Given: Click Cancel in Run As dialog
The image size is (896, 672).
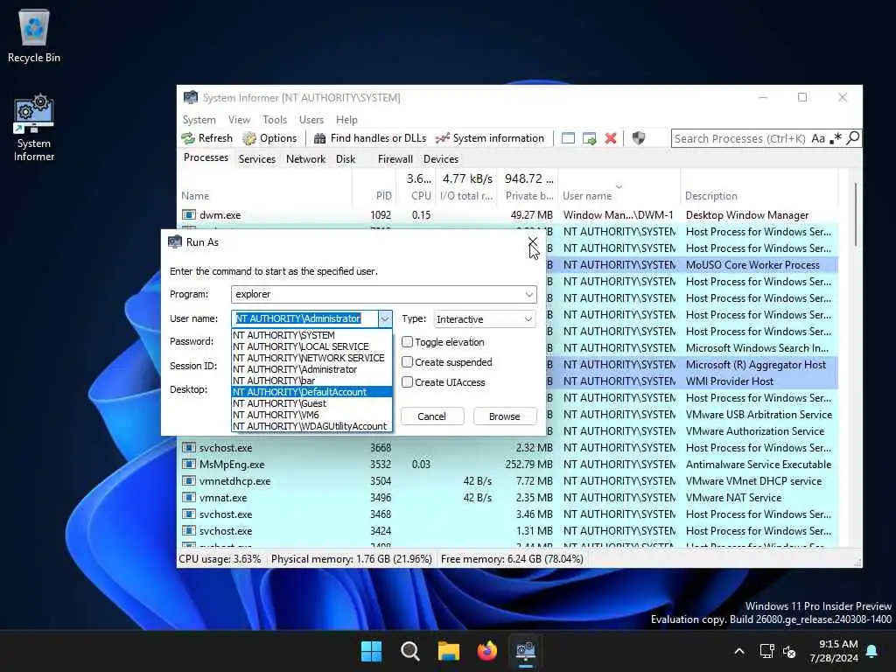Looking at the screenshot, I should click(x=431, y=416).
